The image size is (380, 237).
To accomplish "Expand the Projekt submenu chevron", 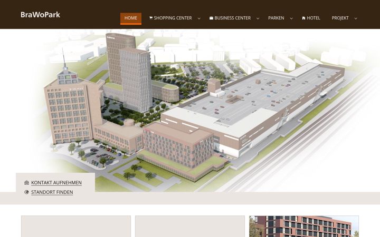I will click(x=356, y=18).
